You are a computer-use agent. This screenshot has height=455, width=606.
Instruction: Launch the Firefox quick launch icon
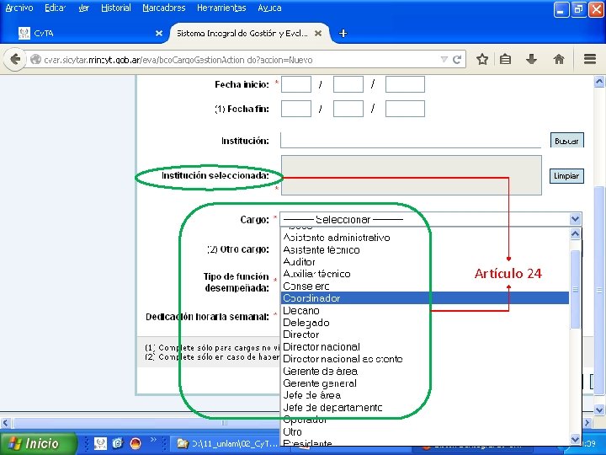point(136,443)
